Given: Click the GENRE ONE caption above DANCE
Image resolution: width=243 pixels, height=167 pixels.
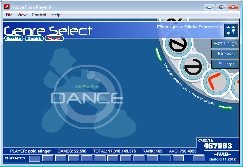Looking at the screenshot, I should point(87,86).
